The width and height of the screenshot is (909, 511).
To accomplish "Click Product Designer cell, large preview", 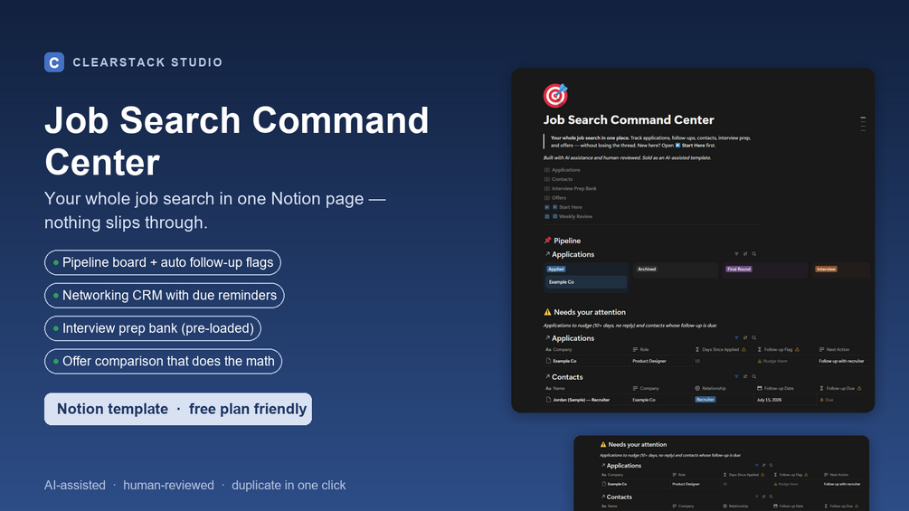I will (x=649, y=361).
